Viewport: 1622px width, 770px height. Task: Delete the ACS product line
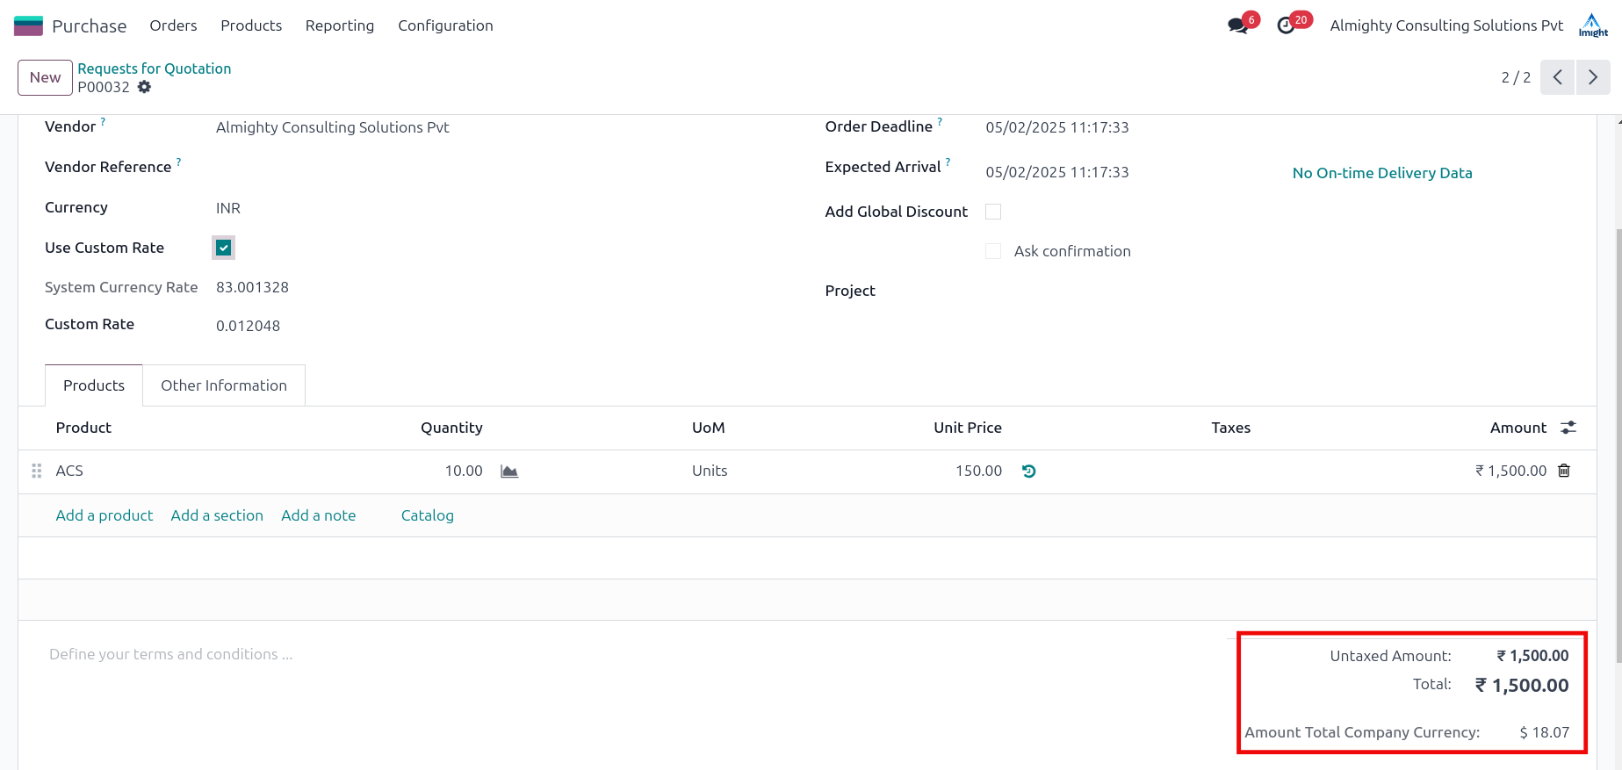[1564, 471]
